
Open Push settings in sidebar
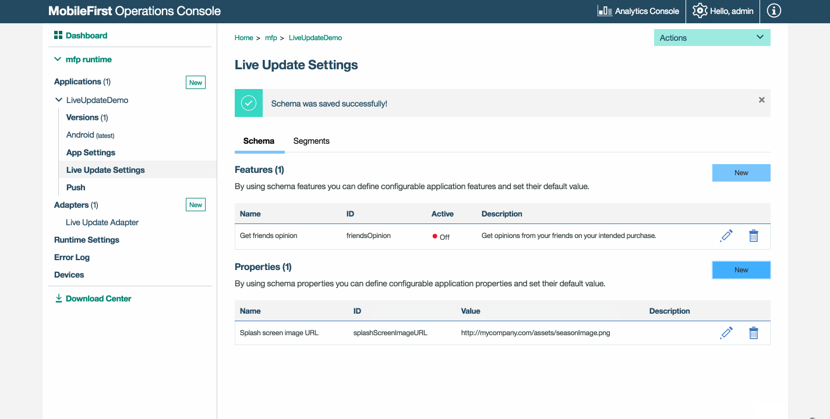[x=76, y=187]
